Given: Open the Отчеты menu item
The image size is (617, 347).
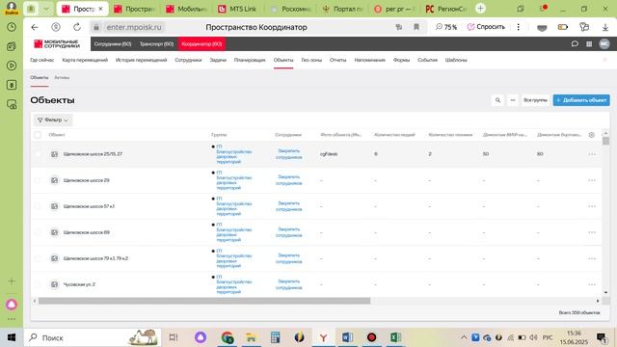Looking at the screenshot, I should 338,60.
